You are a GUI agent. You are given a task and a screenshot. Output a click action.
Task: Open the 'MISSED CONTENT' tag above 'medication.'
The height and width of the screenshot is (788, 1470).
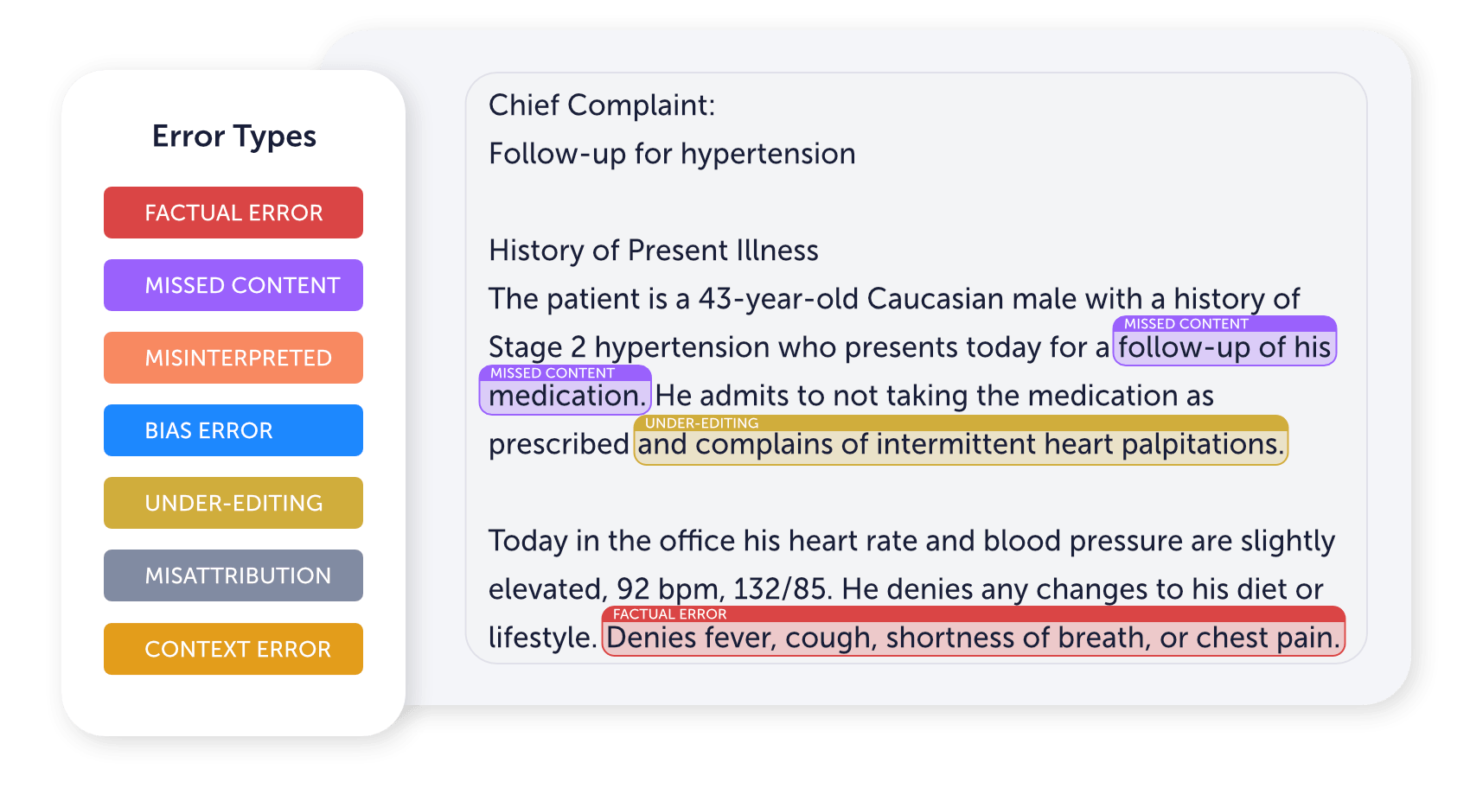553,373
